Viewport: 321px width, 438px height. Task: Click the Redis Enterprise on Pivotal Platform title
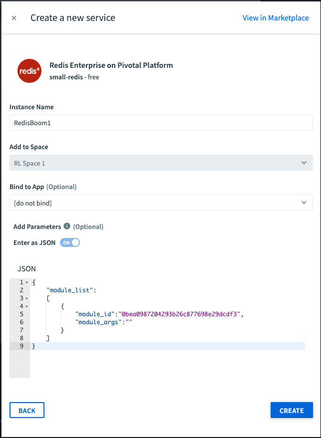pyautogui.click(x=111, y=65)
